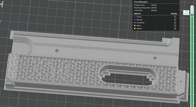Viewport: 196px width, 107px height.
Task: Click the layer 193 height tooltip
Action: (186, 13)
